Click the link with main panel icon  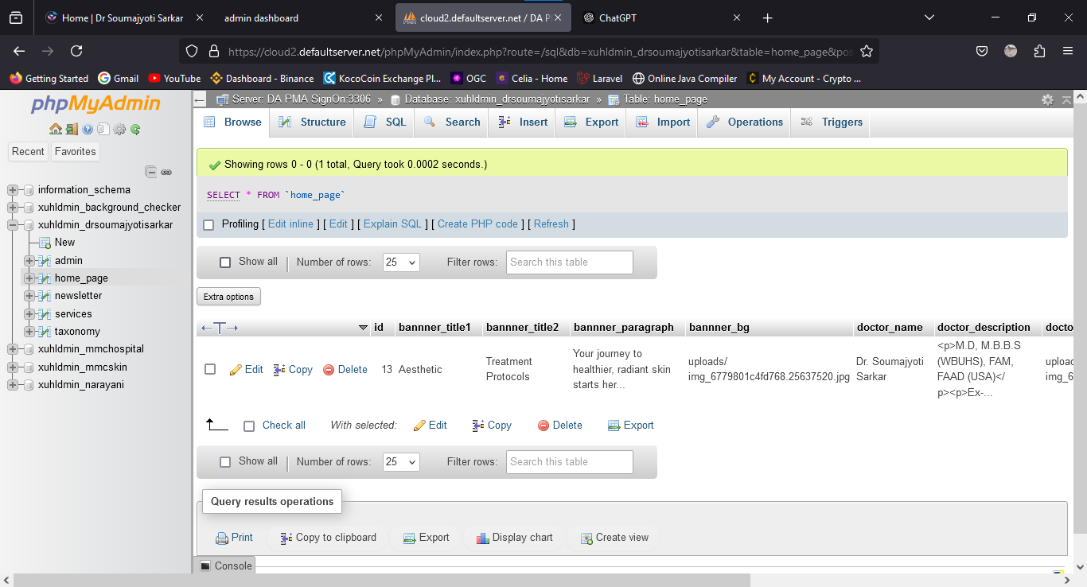click(x=166, y=172)
